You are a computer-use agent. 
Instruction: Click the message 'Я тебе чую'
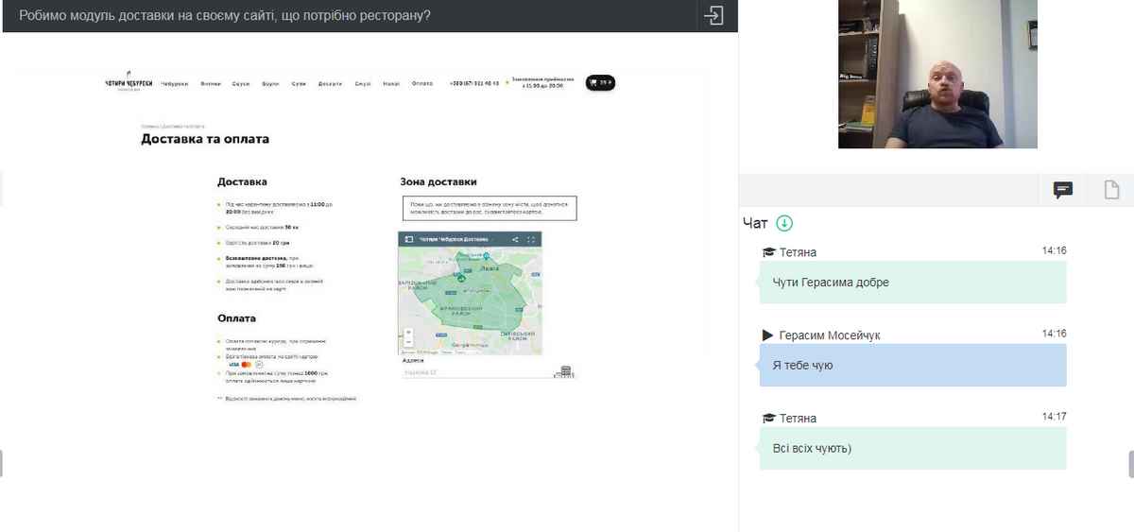(x=912, y=365)
